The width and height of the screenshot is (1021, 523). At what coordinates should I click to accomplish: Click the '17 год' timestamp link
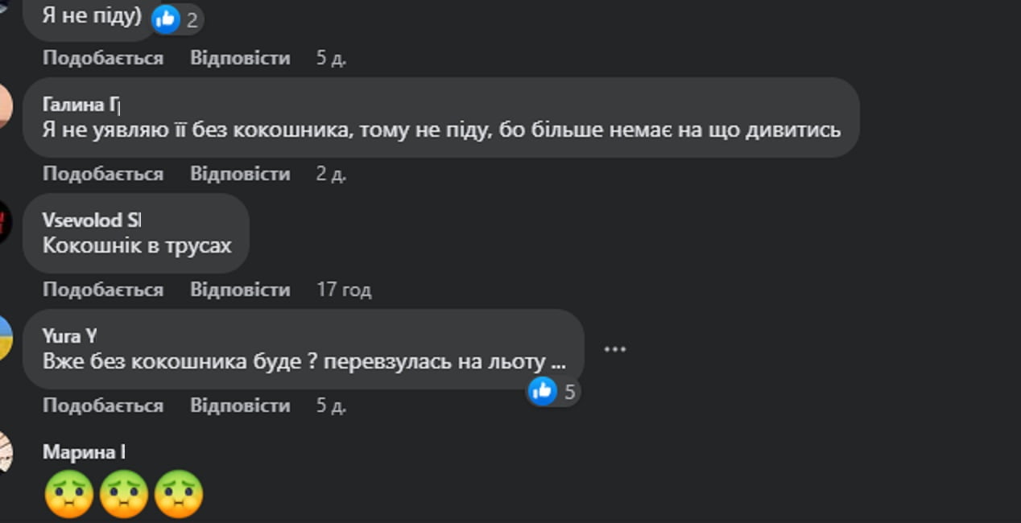coord(345,289)
